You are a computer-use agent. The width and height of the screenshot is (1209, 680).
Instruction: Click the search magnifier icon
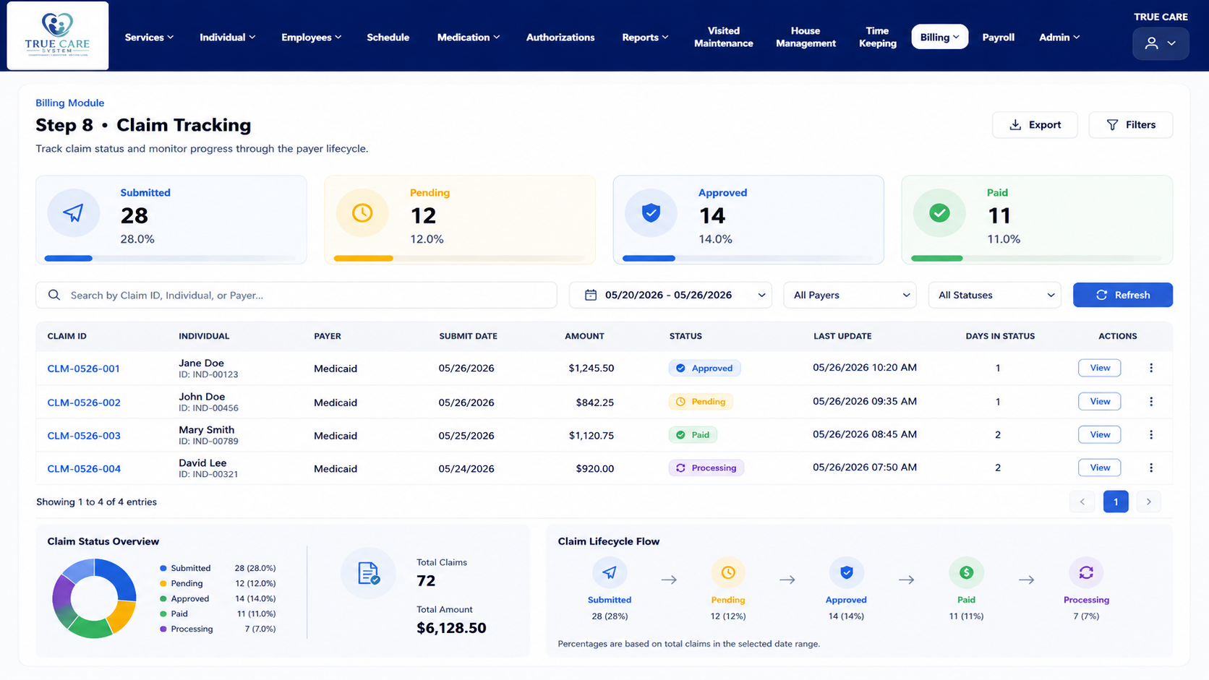click(54, 295)
